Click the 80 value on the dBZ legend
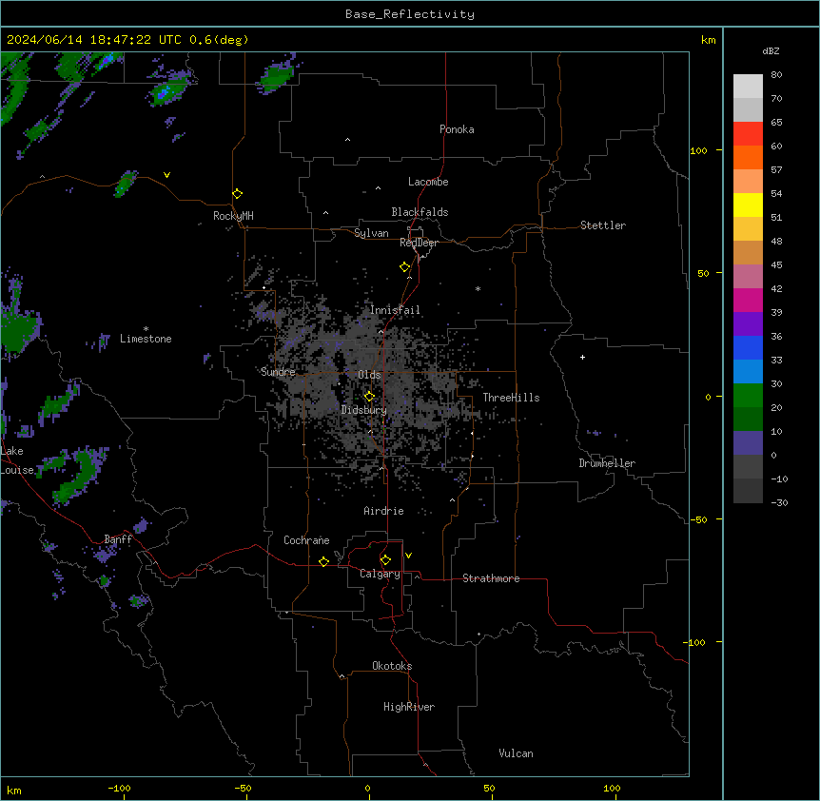820x801 pixels. click(776, 75)
